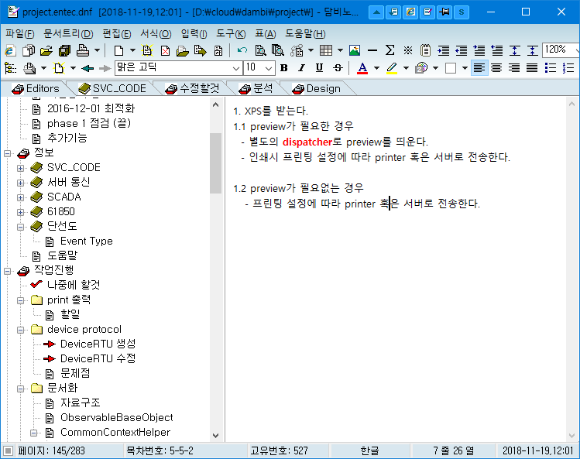Select the DeviceRTU 생성 item
This screenshot has height=459, width=580.
tap(98, 344)
